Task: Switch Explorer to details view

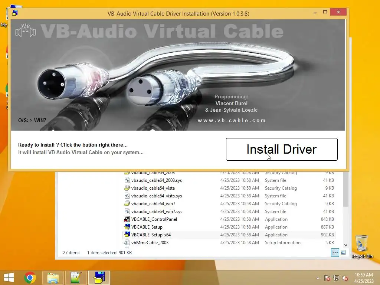Action: point(335,252)
